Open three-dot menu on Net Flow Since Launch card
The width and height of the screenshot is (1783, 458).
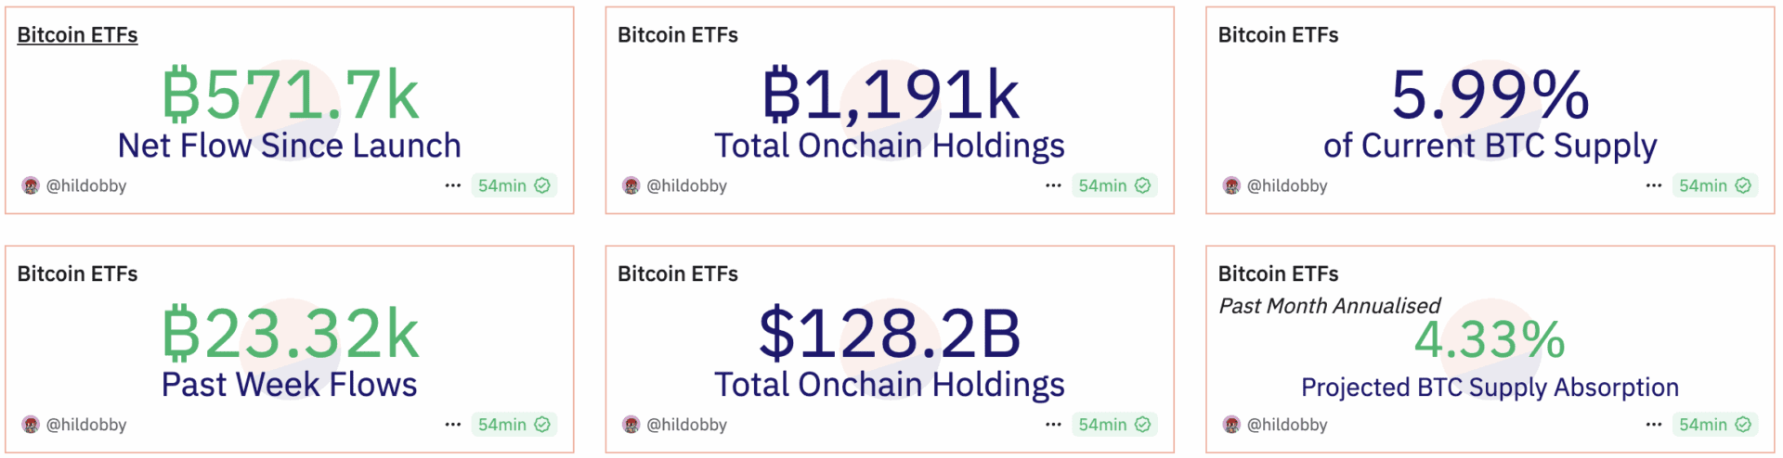tap(453, 185)
